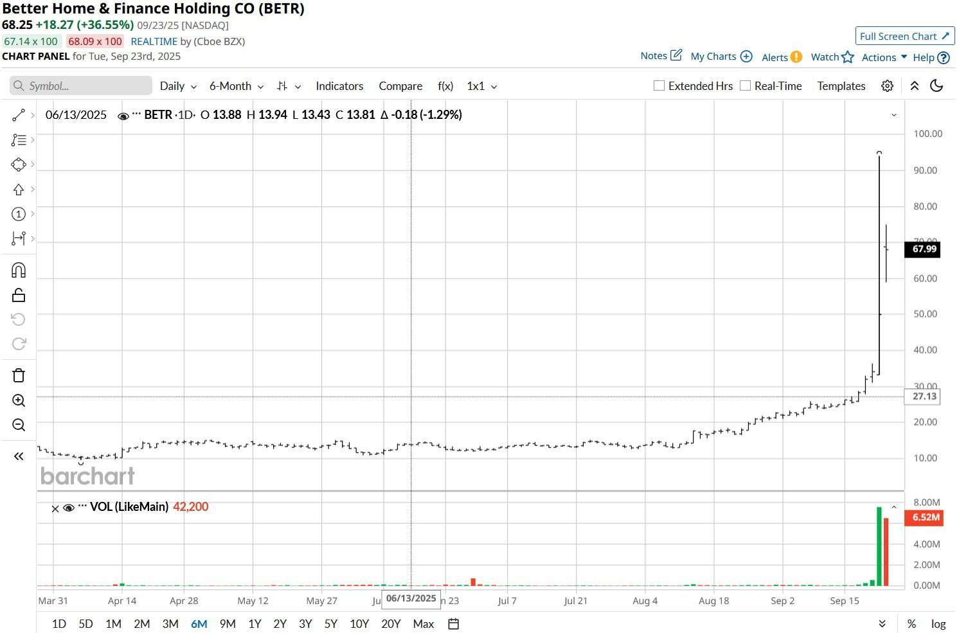Undo the last chart action
The width and height of the screenshot is (959, 633).
point(19,319)
